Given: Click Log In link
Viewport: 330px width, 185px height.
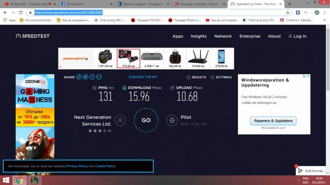Looking at the screenshot, I should point(297,36).
